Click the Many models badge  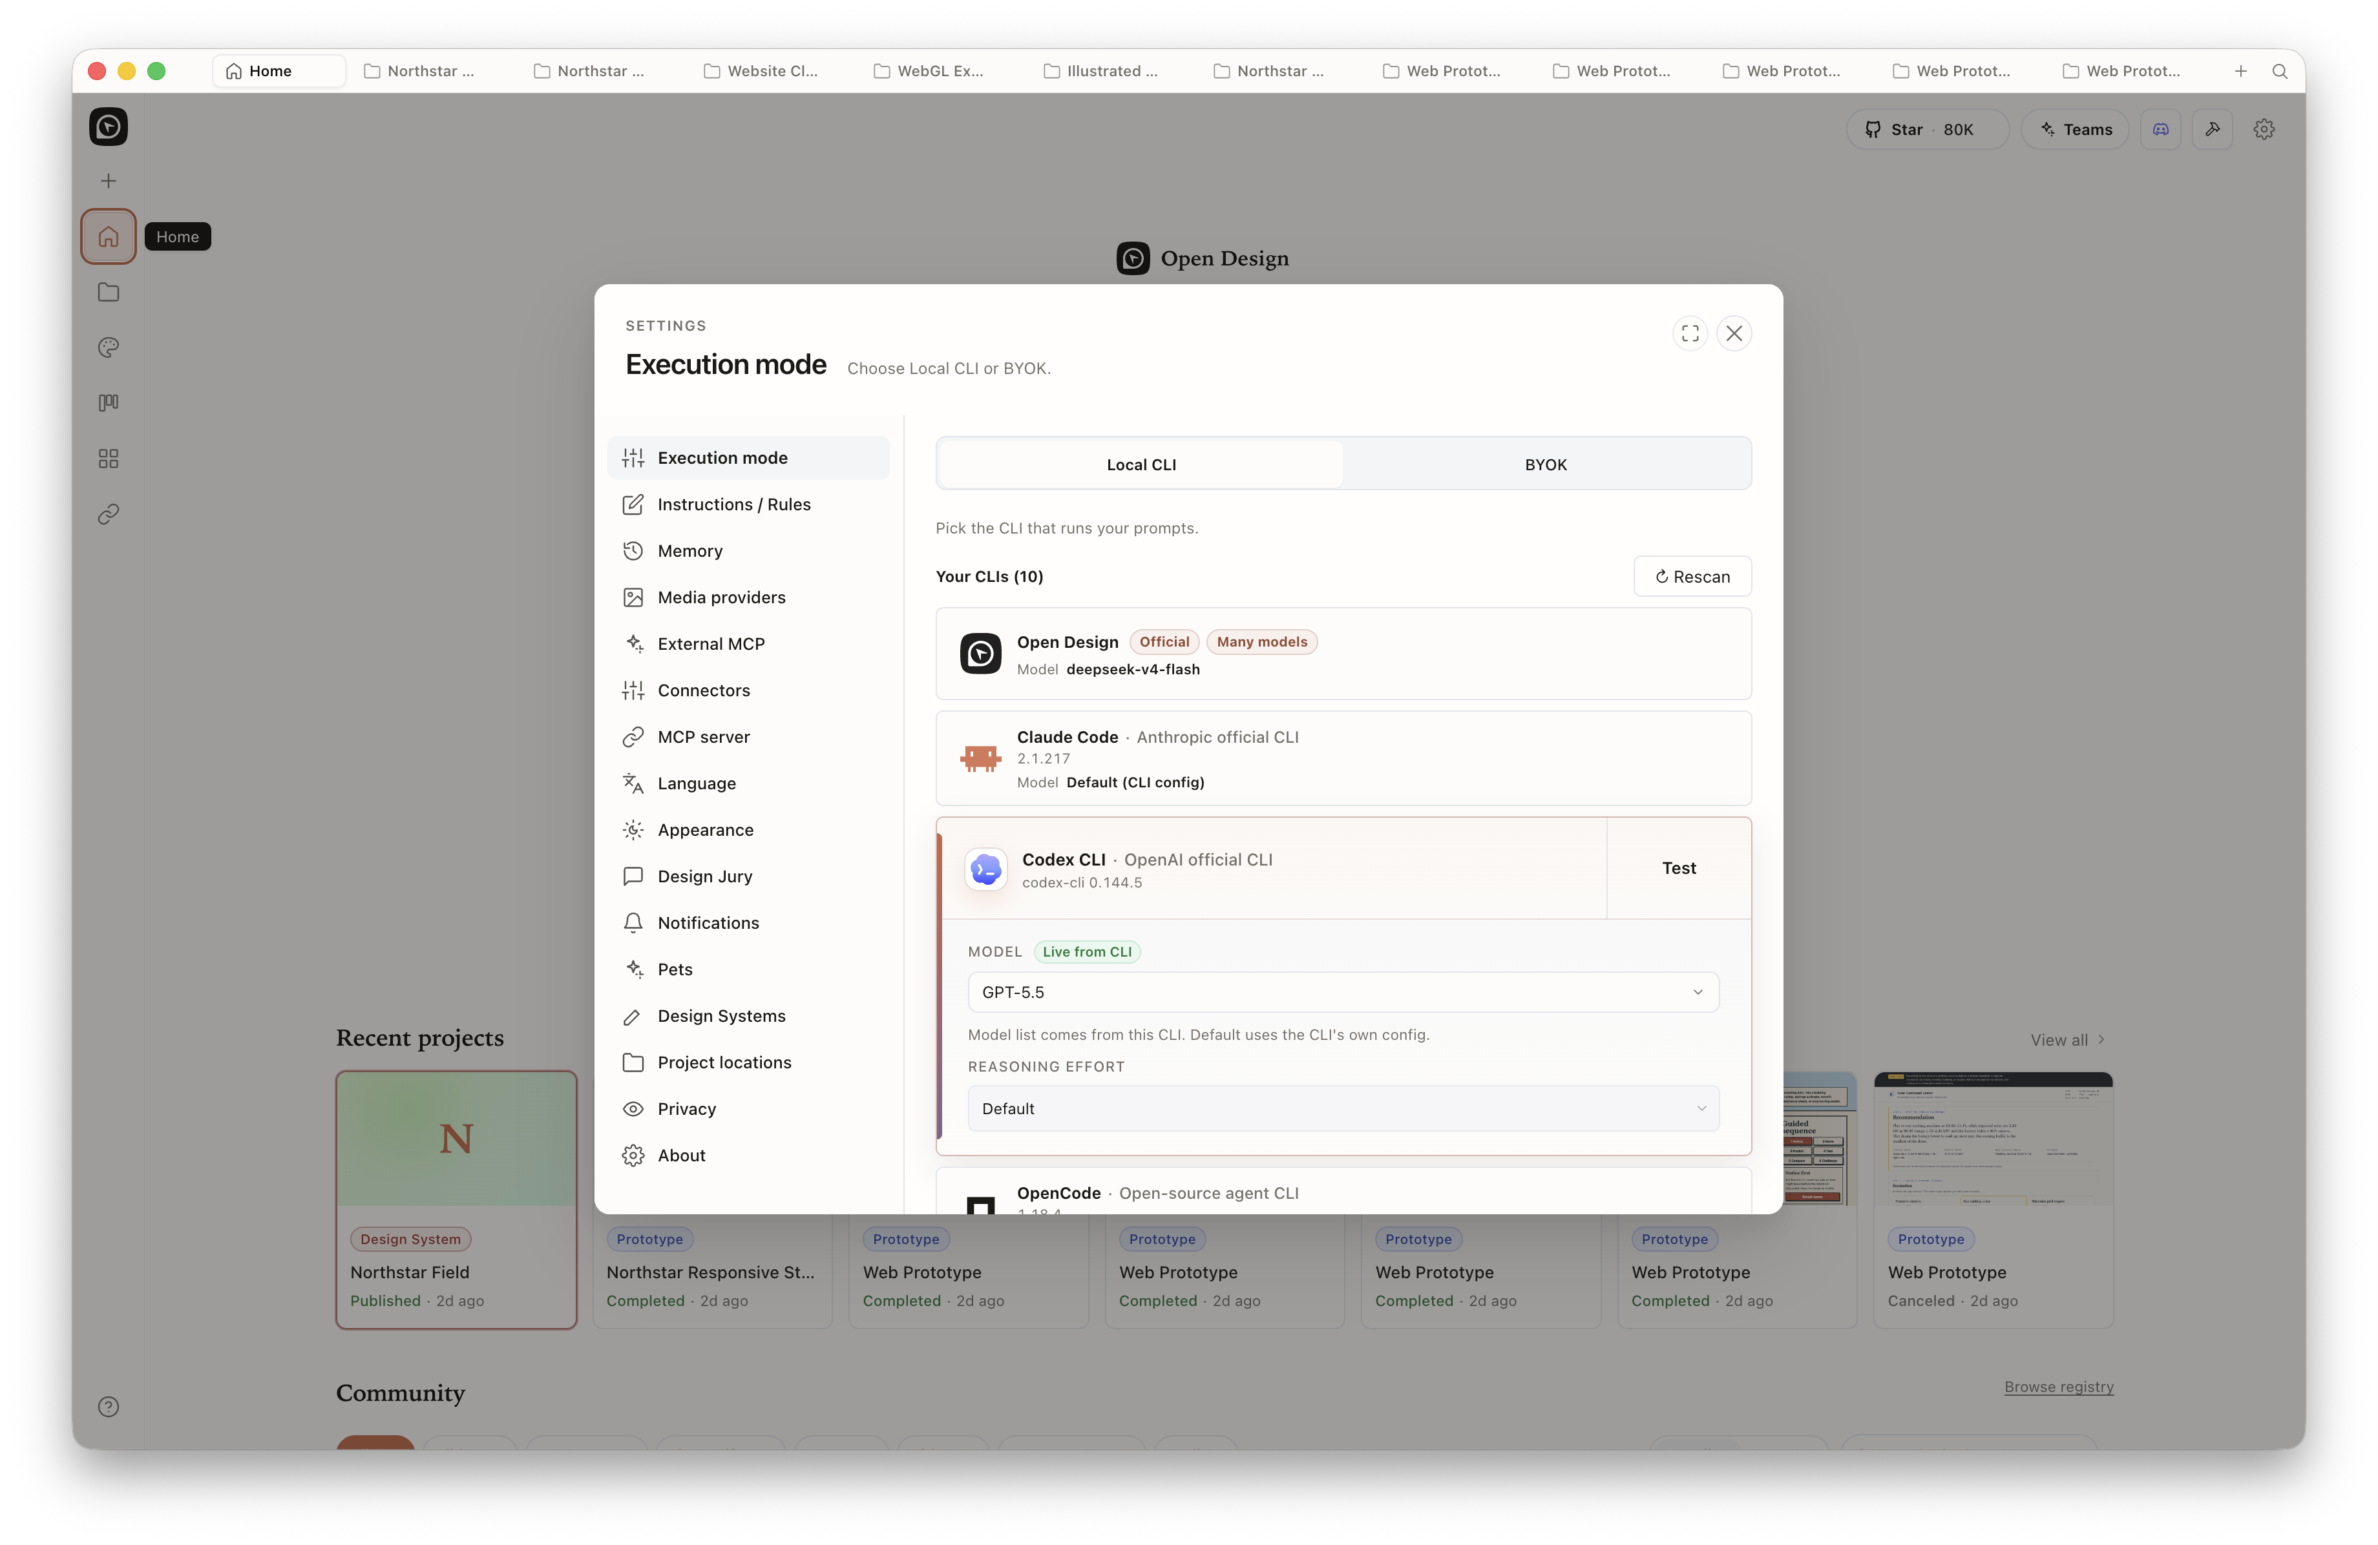tap(1262, 642)
